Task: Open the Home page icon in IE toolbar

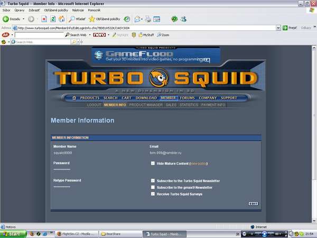Action: [62, 19]
